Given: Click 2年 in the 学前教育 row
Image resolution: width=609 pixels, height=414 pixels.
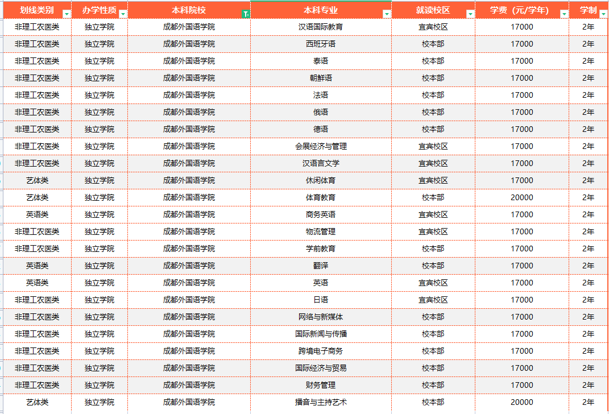Looking at the screenshot, I should tap(588, 249).
